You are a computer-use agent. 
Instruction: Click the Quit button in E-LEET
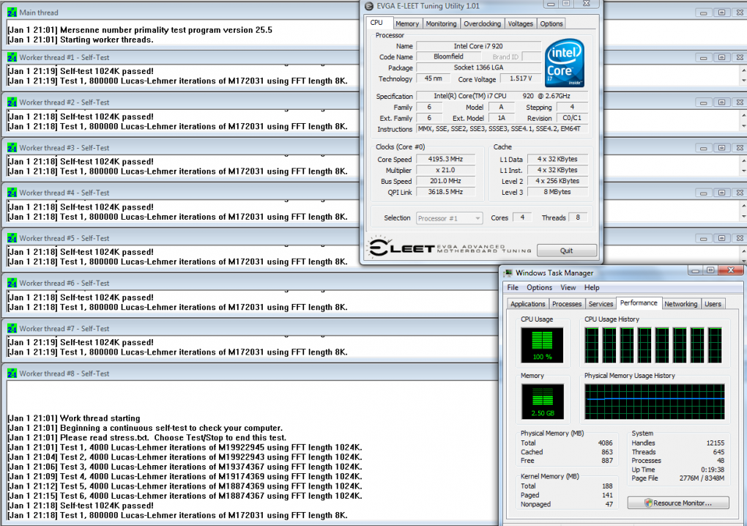pyautogui.click(x=566, y=251)
